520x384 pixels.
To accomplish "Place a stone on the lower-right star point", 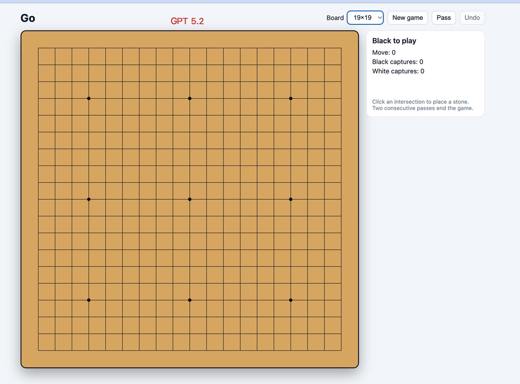I will tap(290, 300).
